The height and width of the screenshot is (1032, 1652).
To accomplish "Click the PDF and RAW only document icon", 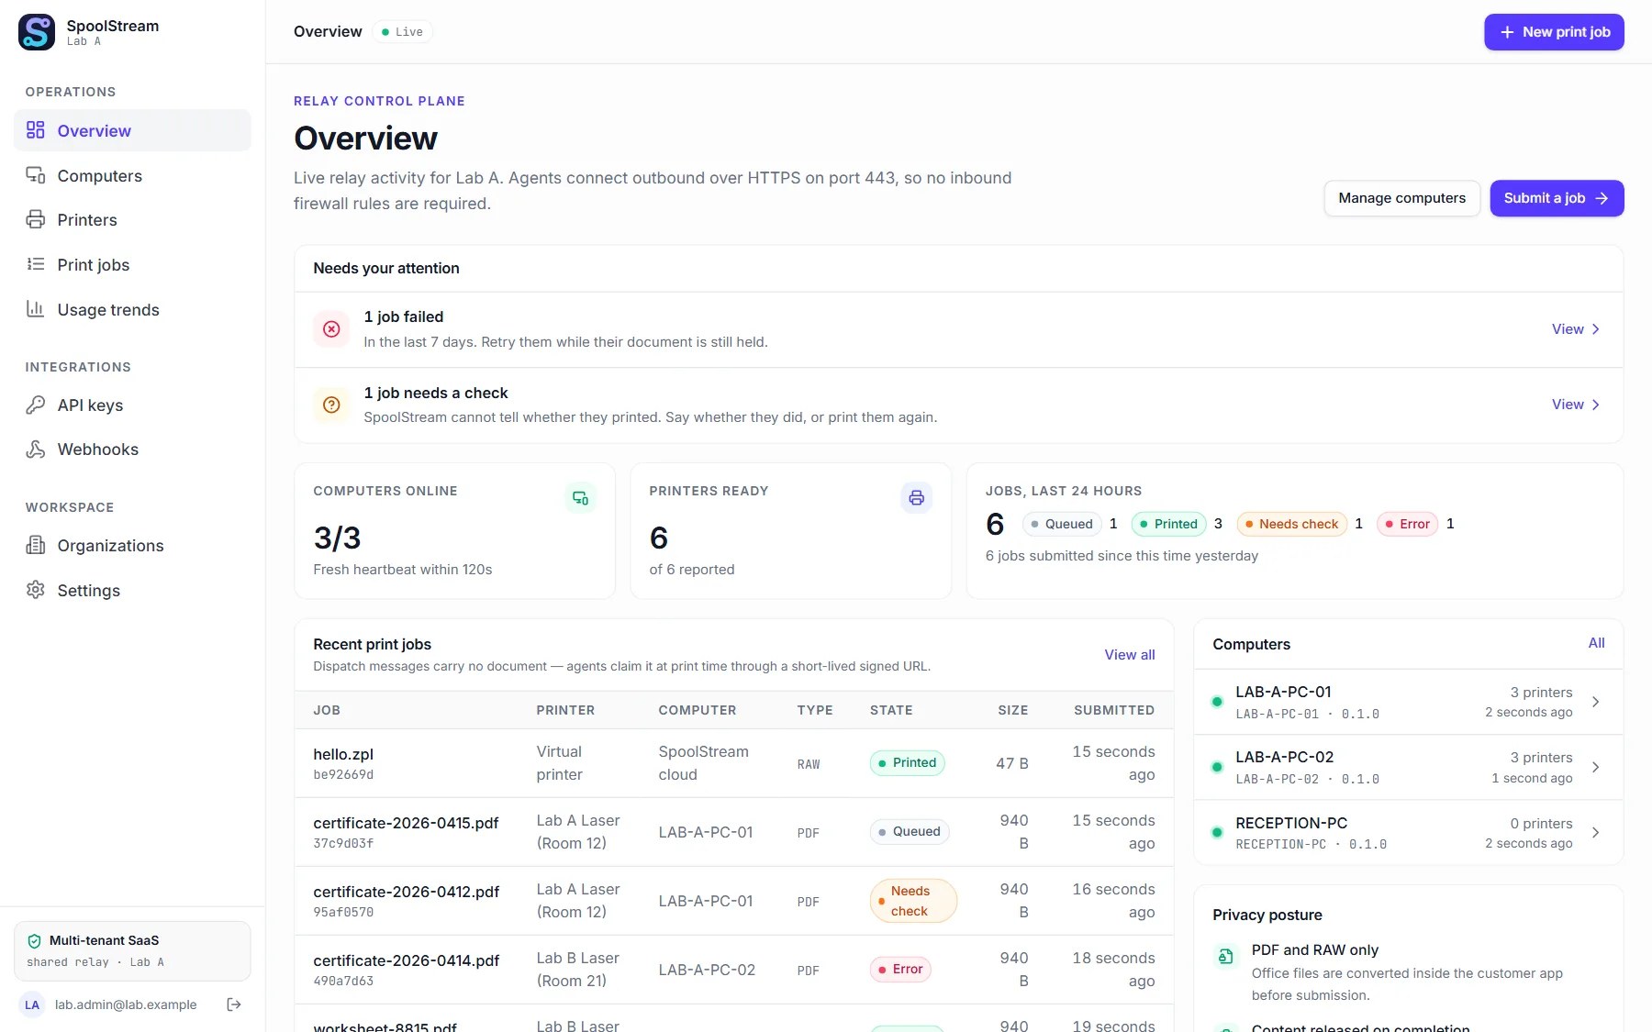I will 1225,956.
